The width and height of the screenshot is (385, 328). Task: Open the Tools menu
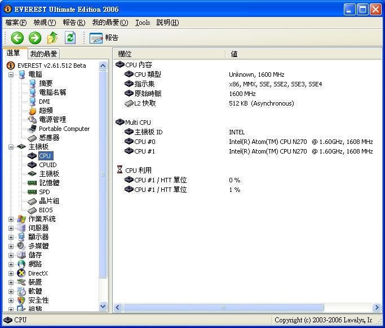click(x=143, y=23)
